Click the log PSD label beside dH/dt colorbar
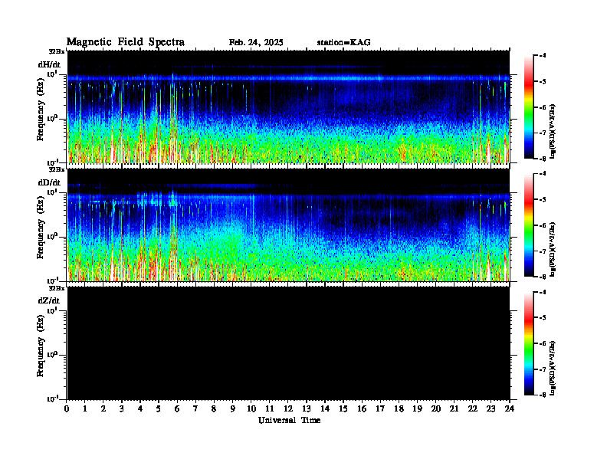607x469 pixels. pyautogui.click(x=553, y=132)
